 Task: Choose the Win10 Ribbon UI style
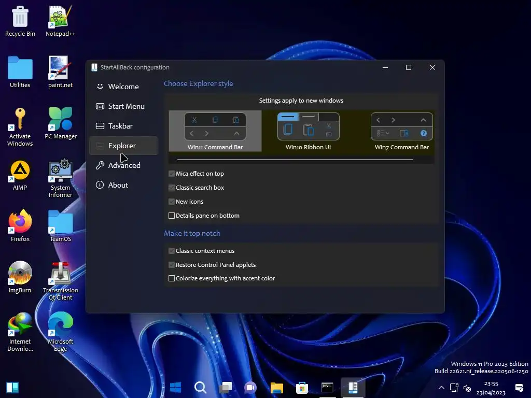click(308, 131)
